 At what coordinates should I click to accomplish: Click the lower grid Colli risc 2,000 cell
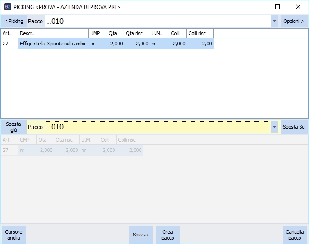click(x=130, y=150)
